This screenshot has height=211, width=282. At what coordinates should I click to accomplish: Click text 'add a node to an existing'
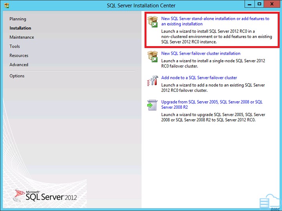220,85
